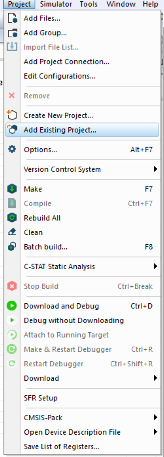Click the Batch build icon
This screenshot has width=164, height=457.
click(x=12, y=247)
